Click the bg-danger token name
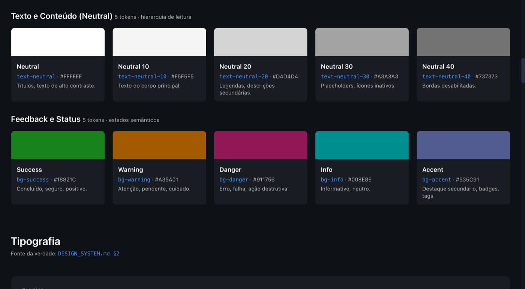Image resolution: width=525 pixels, height=289 pixels. [x=234, y=180]
